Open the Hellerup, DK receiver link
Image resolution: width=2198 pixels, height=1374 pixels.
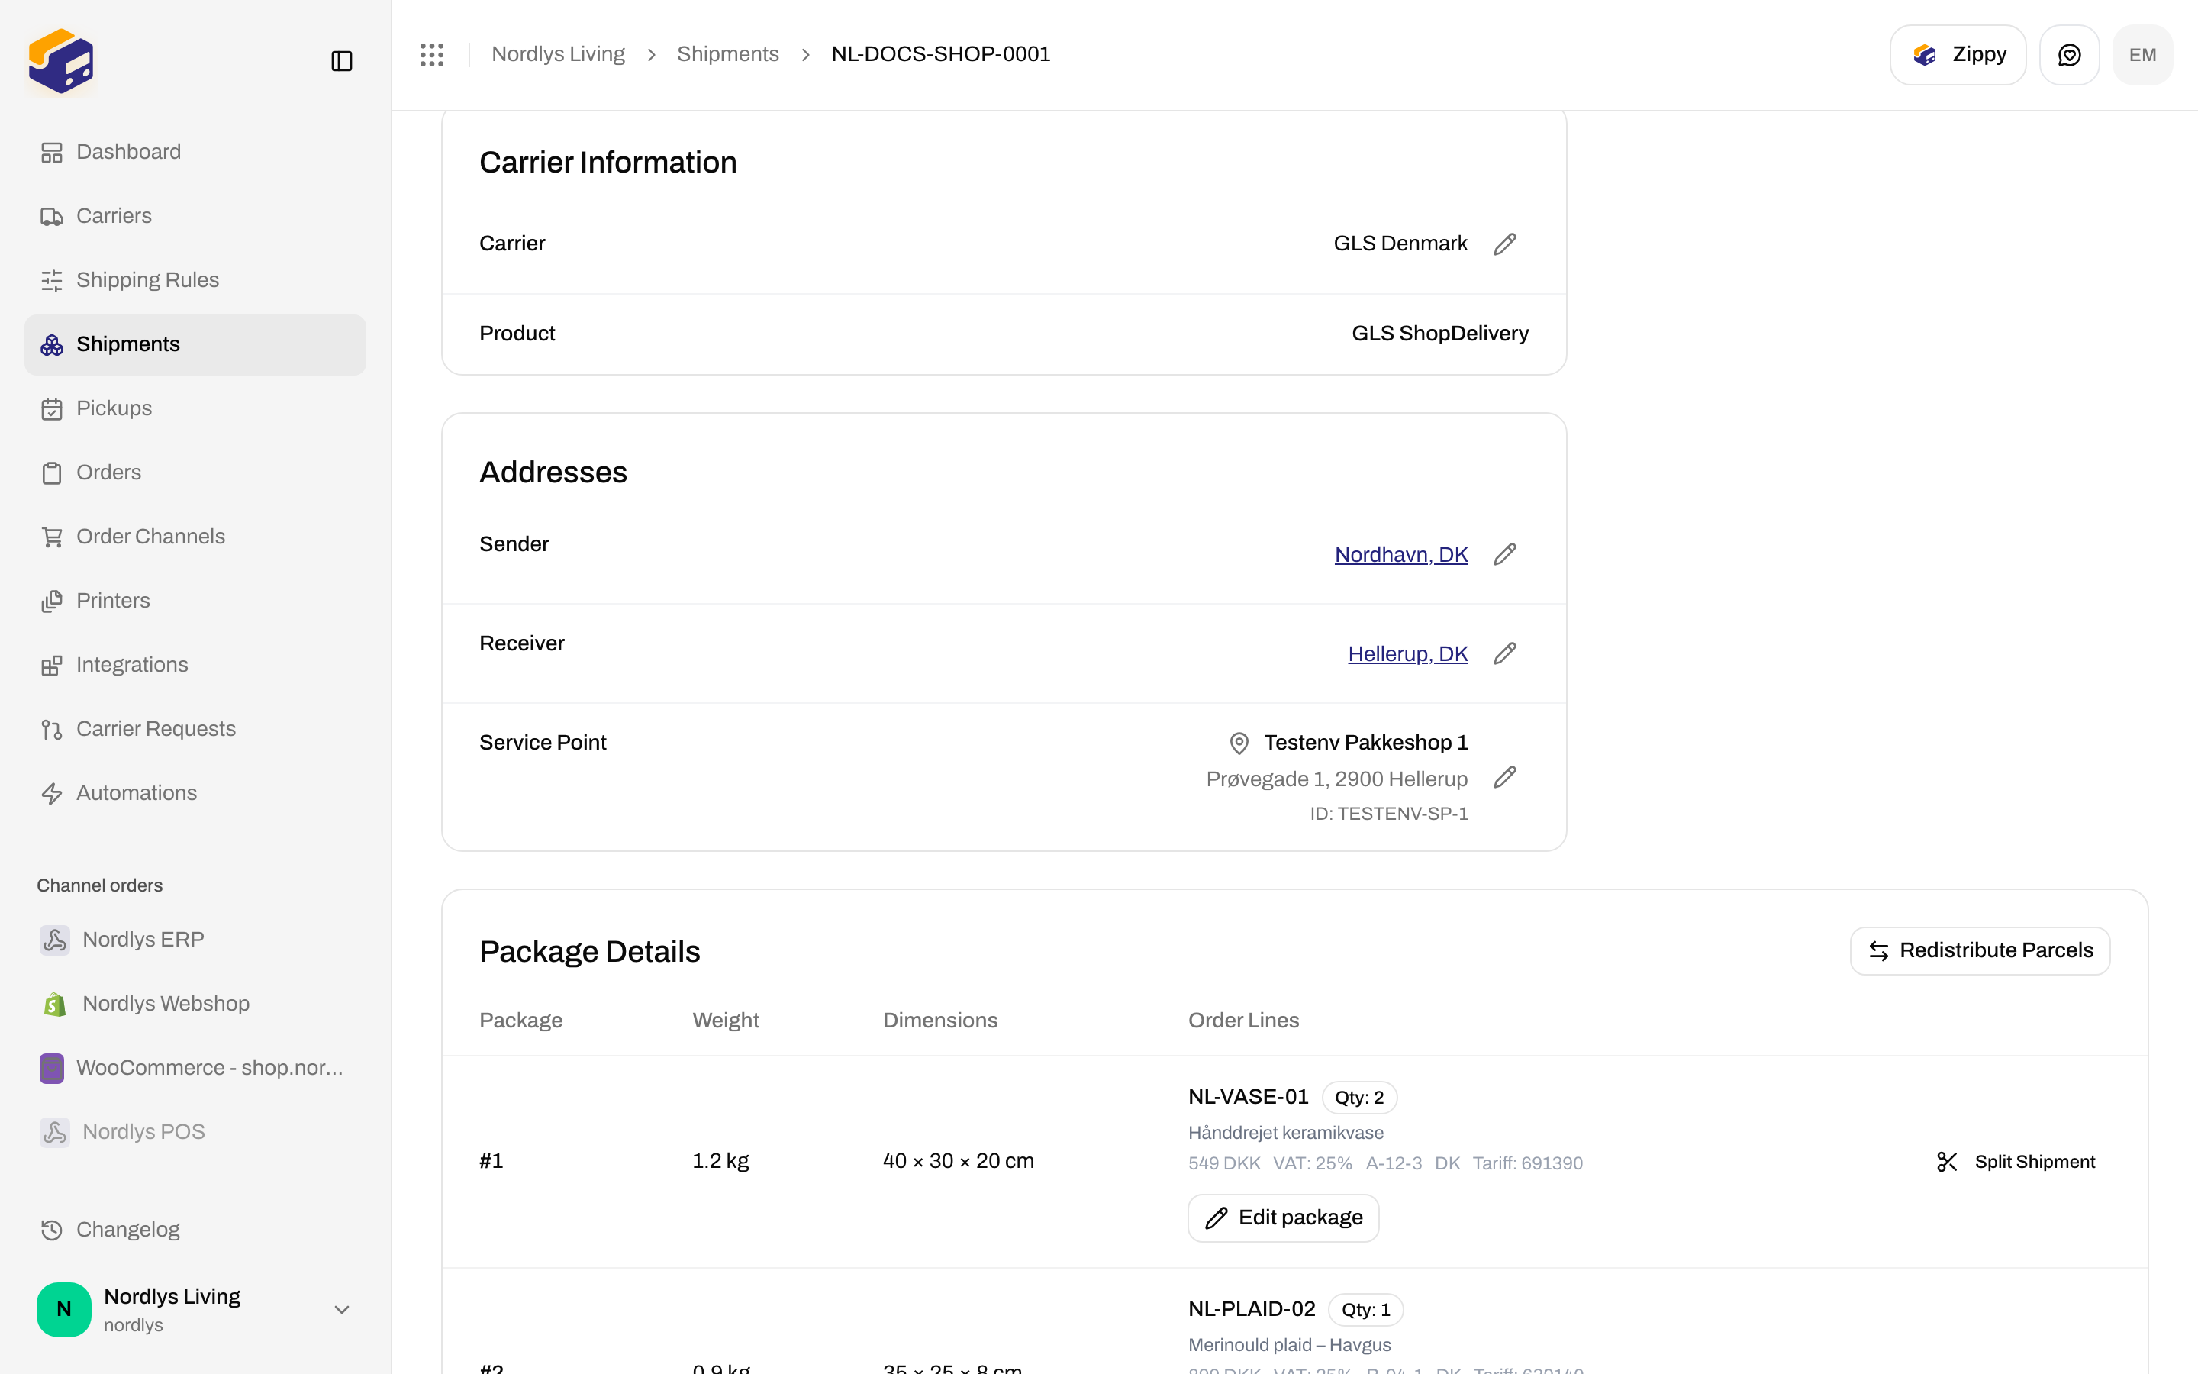click(x=1408, y=653)
